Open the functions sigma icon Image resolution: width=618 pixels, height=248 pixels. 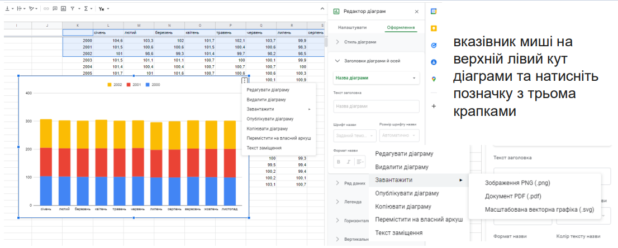(86, 9)
